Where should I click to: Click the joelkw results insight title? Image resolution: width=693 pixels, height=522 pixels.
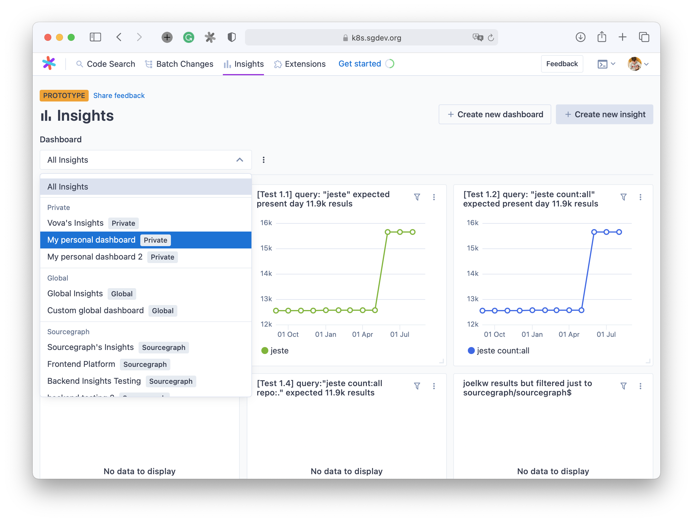coord(528,388)
